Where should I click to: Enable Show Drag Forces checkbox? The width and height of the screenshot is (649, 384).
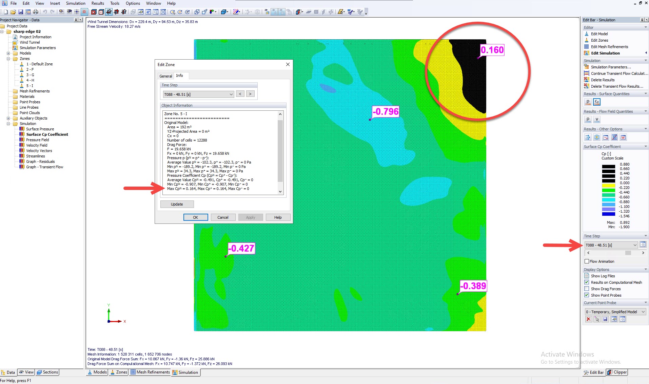pyautogui.click(x=587, y=289)
